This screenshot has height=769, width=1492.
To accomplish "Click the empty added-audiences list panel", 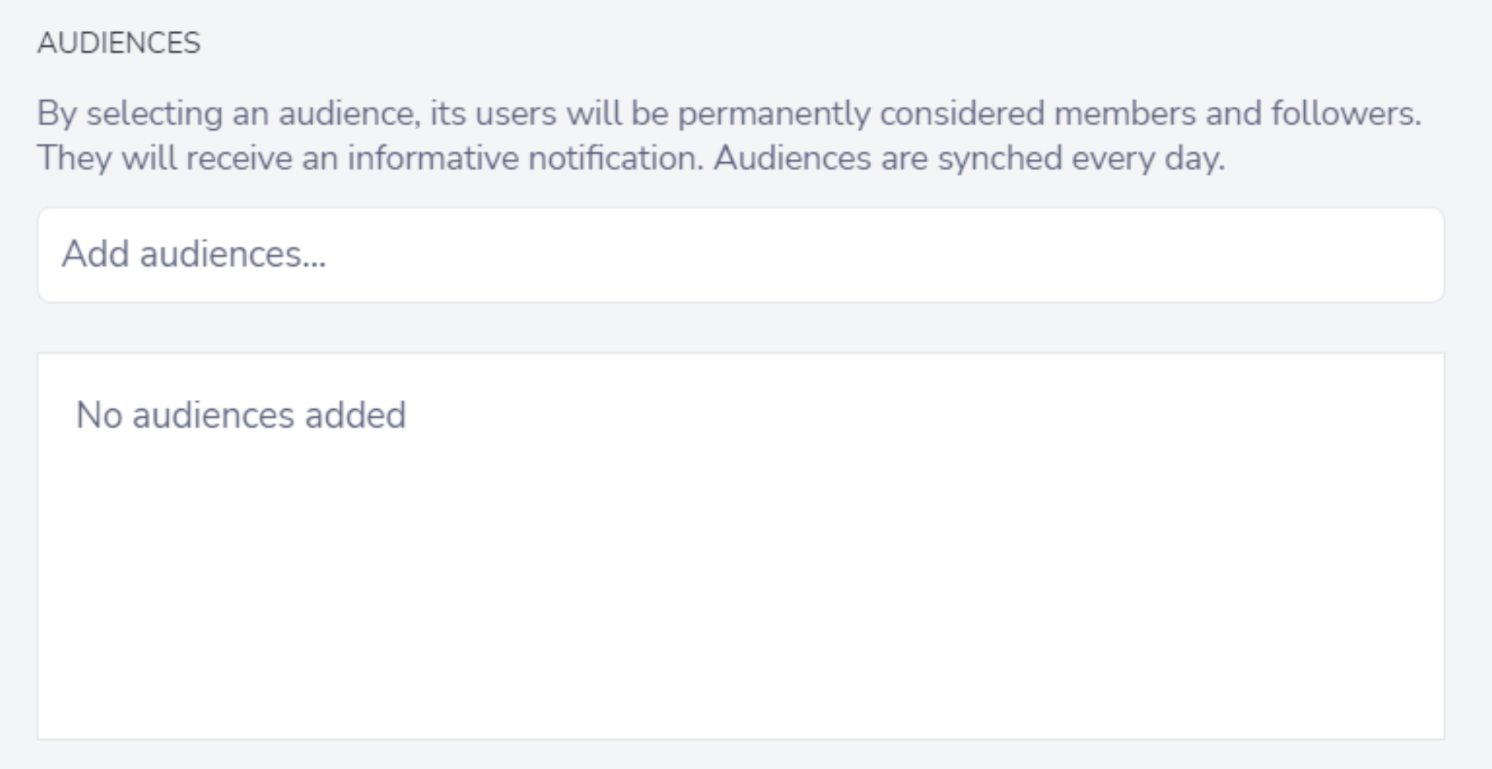I will point(740,547).
